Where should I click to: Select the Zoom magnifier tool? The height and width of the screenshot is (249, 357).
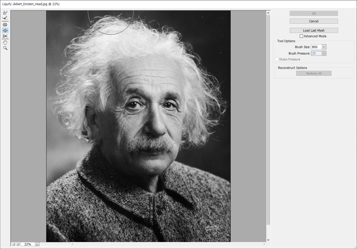[5, 48]
